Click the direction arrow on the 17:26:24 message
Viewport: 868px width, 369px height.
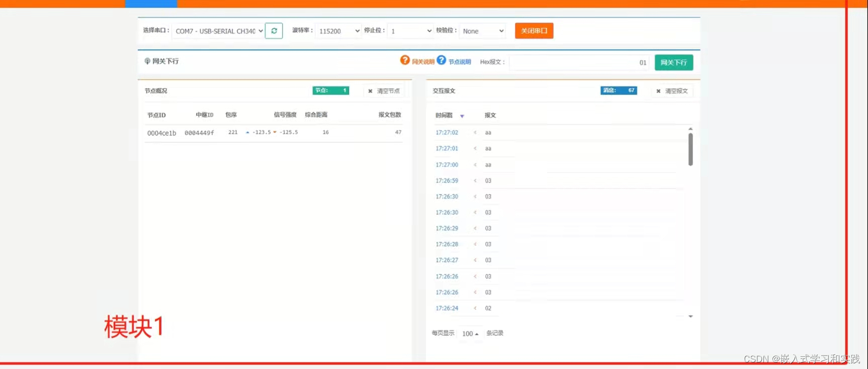[475, 308]
